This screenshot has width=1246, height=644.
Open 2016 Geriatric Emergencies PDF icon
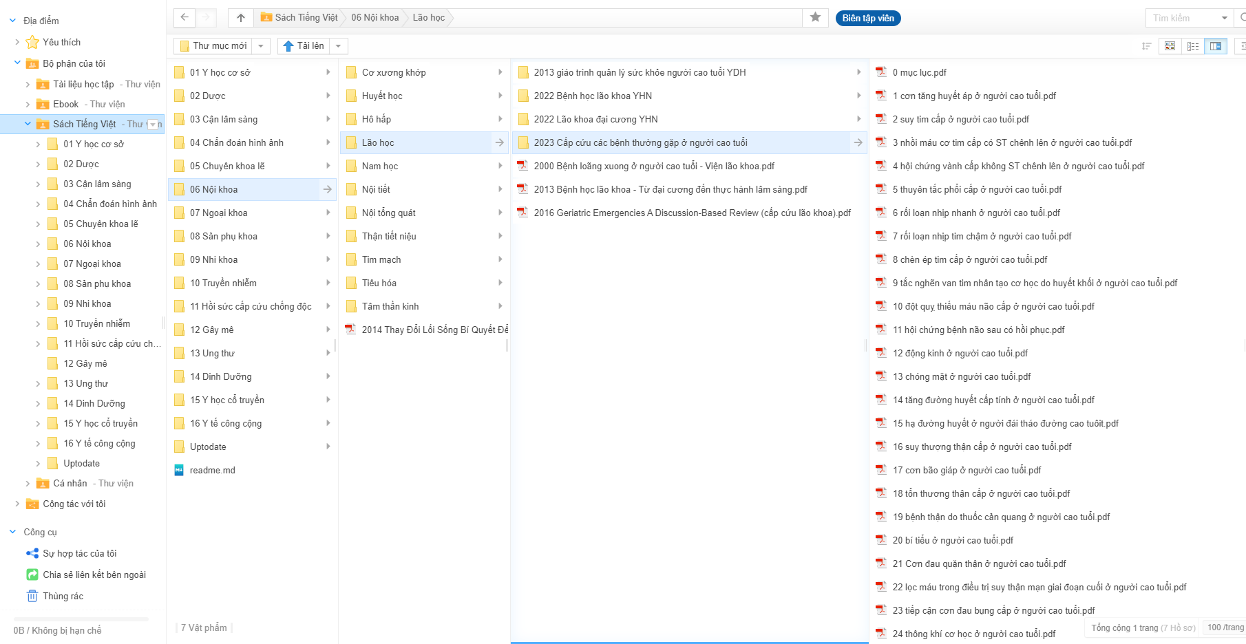pos(522,213)
